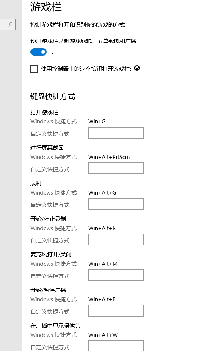Click the 游戏栏 page heading
The height and width of the screenshot is (351, 210).
46,7
